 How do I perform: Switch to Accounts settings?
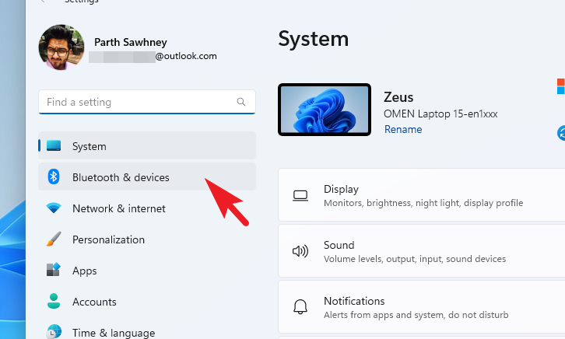pos(147,302)
